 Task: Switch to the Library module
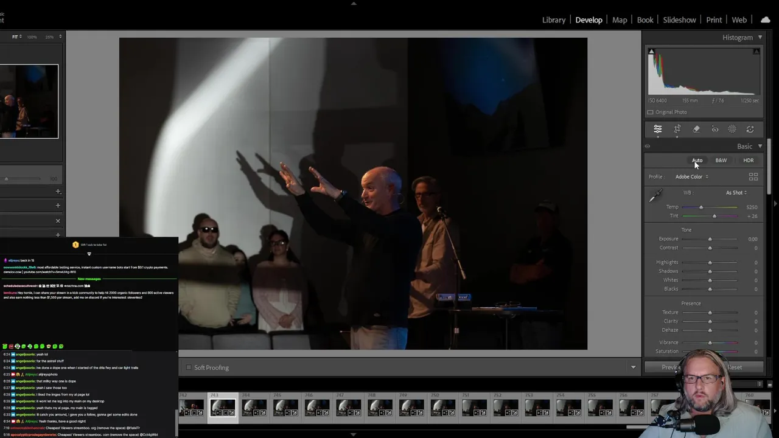click(x=554, y=19)
